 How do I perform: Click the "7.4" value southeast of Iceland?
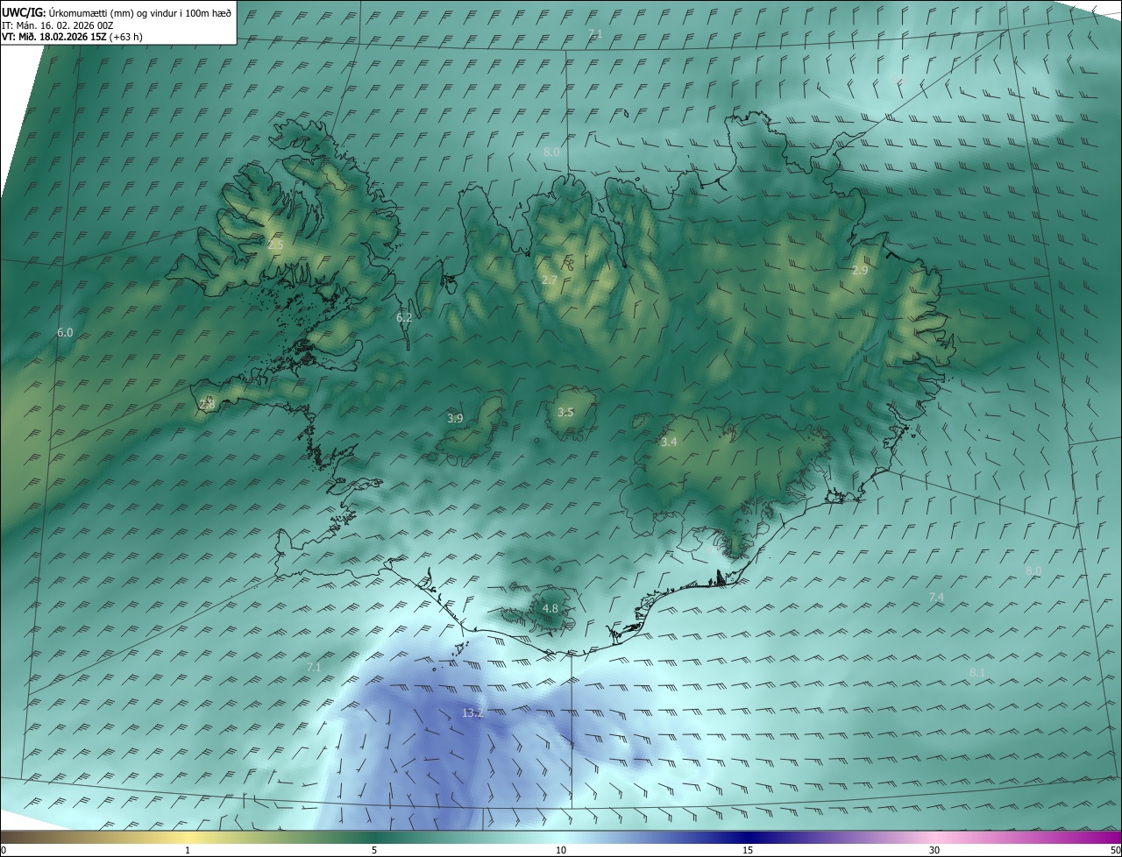(x=936, y=597)
